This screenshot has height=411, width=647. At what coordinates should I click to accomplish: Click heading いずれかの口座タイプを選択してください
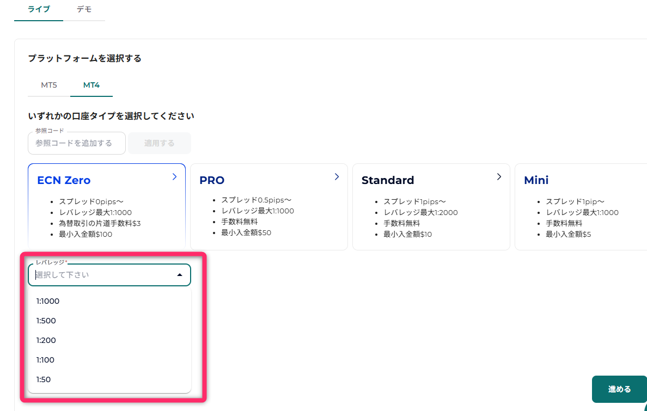[111, 116]
